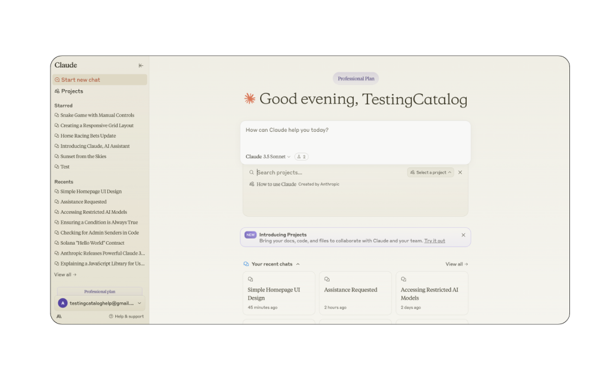Collapse the Your recent chats section
The image size is (608, 380).
pyautogui.click(x=298, y=264)
